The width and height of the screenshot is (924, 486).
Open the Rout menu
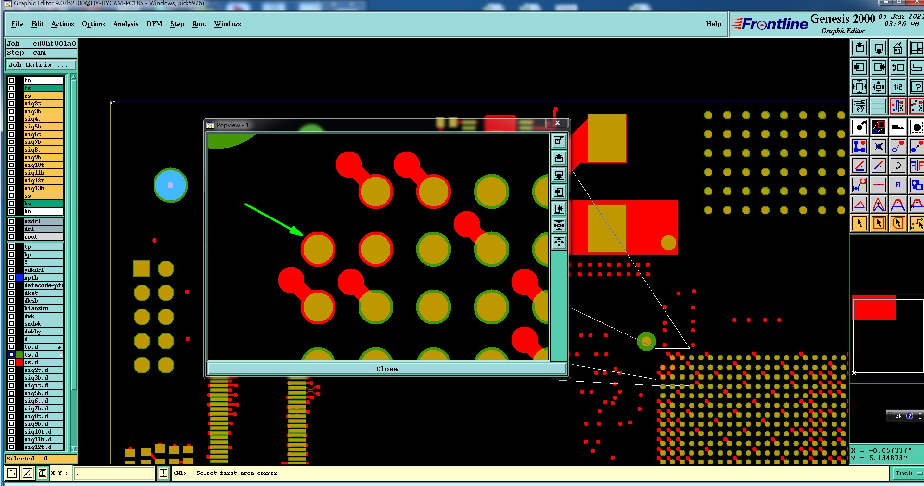199,24
